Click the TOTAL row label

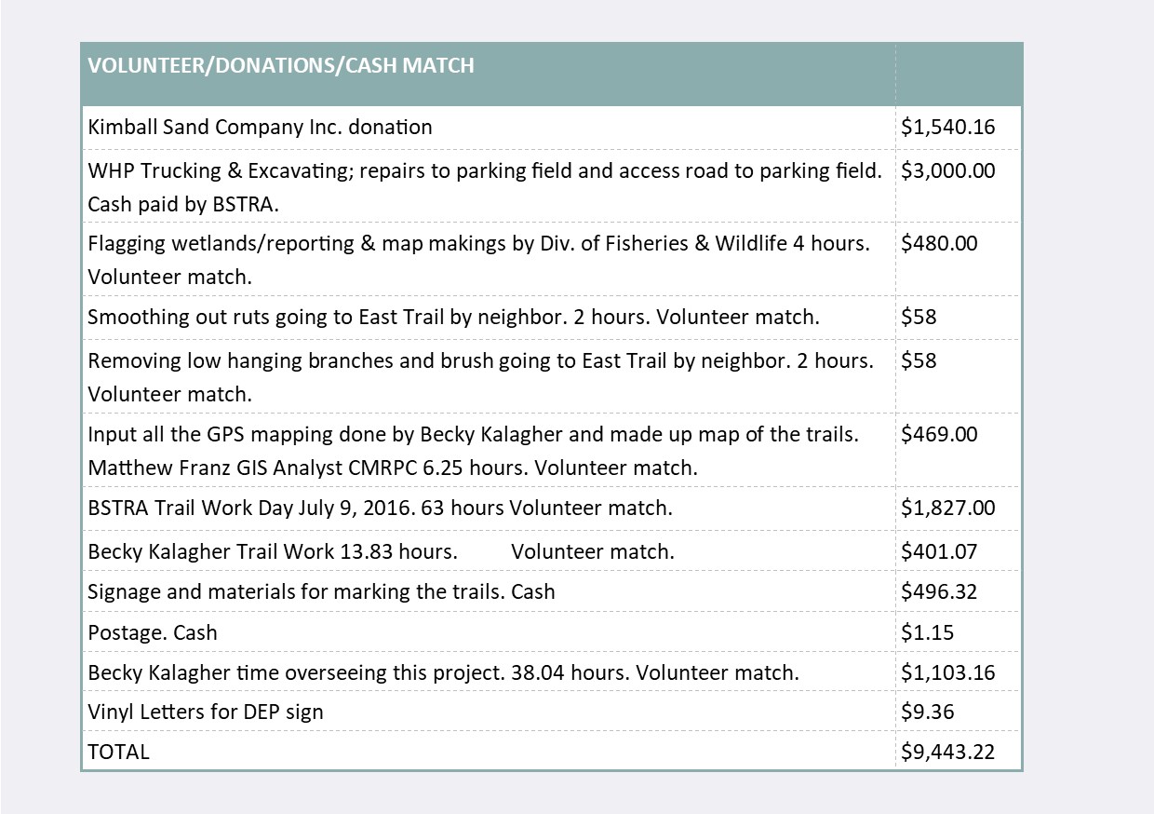(118, 753)
